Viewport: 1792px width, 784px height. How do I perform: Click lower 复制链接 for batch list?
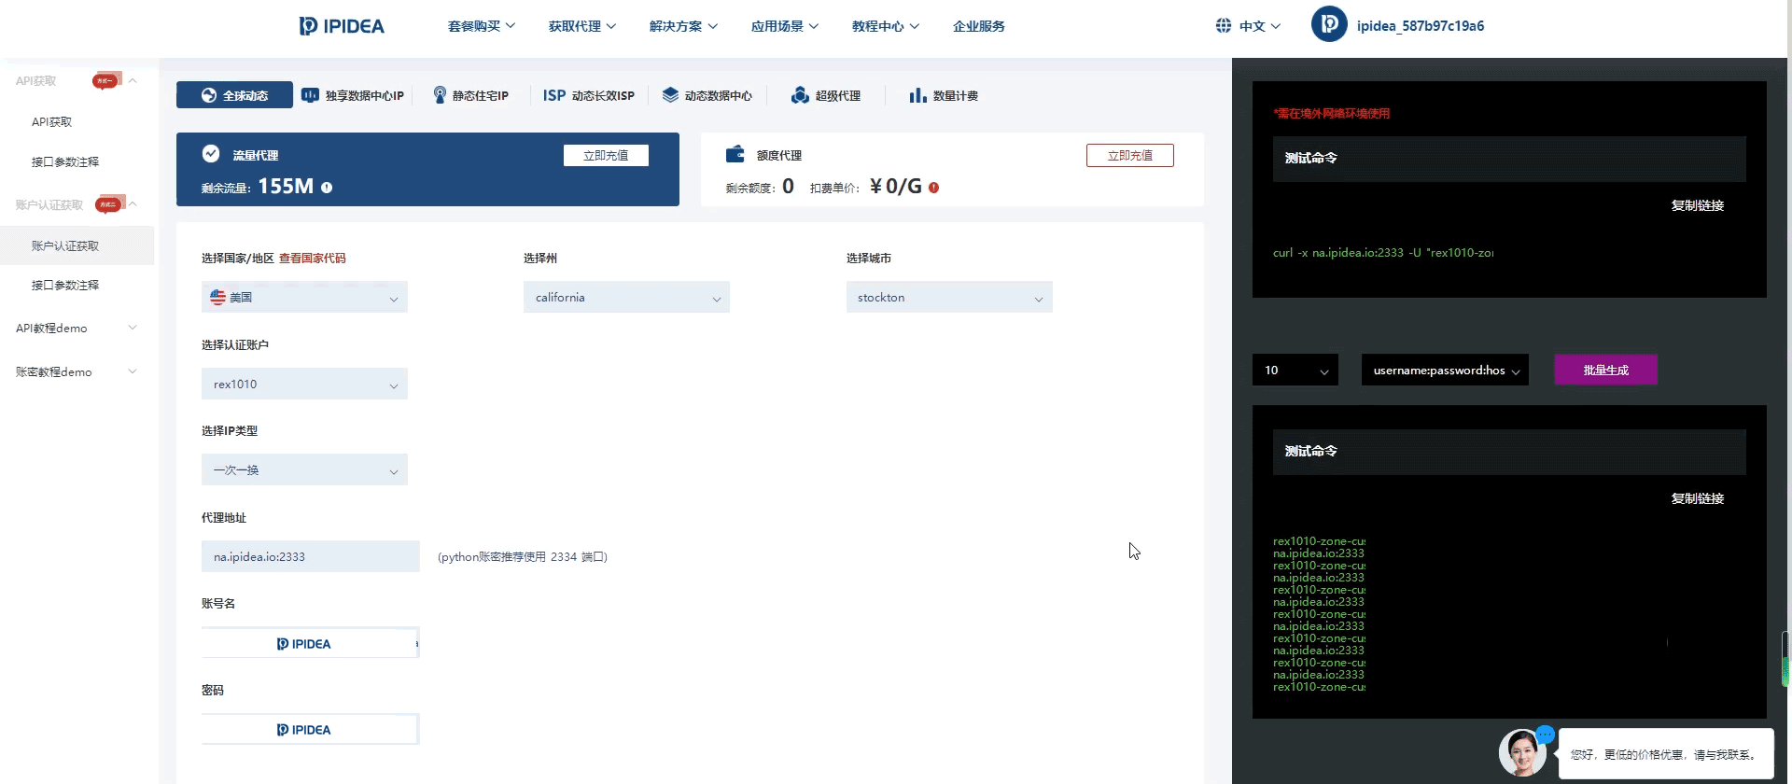pyautogui.click(x=1698, y=498)
